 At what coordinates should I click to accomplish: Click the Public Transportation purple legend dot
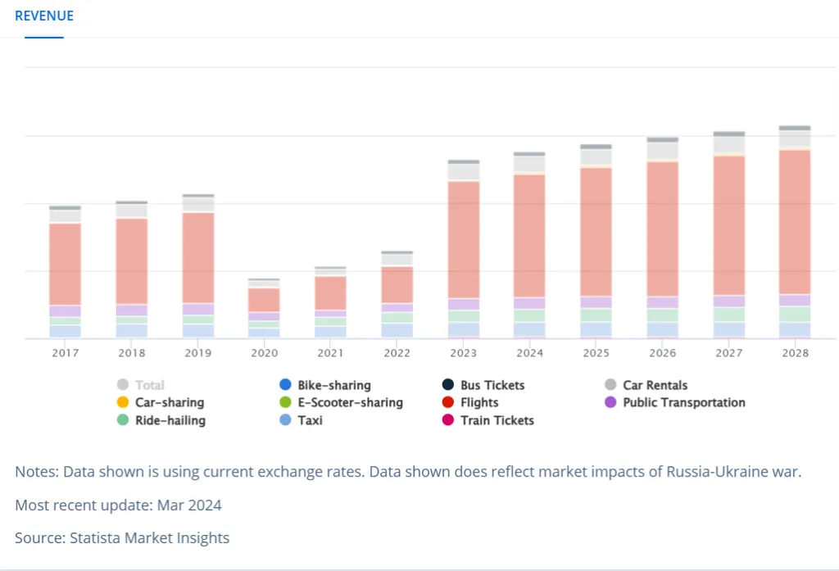pos(610,403)
